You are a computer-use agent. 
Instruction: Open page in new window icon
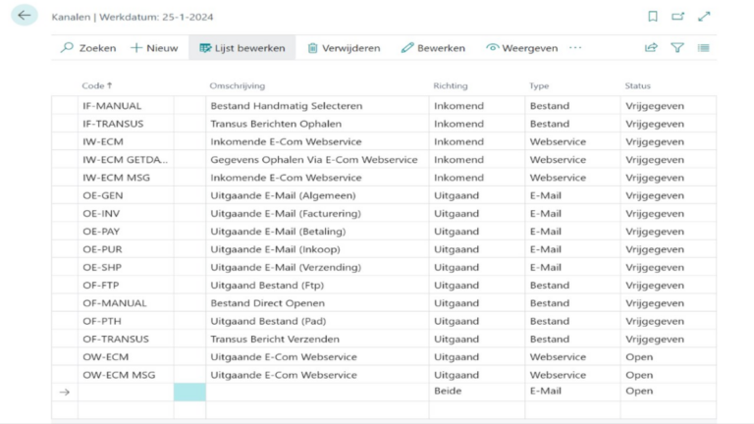pos(678,17)
